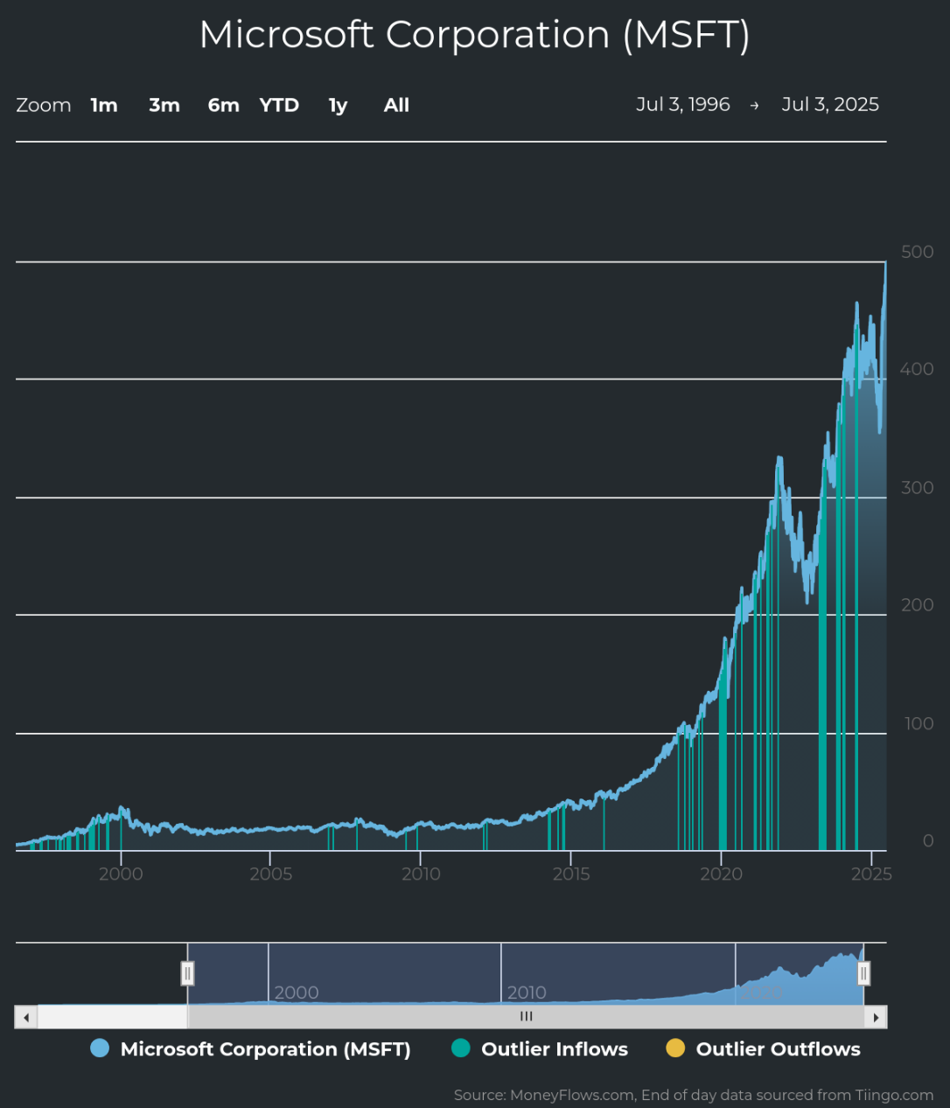The image size is (950, 1108).
Task: Click the teal Outlier Inflows legend marker
Action: 461,1049
